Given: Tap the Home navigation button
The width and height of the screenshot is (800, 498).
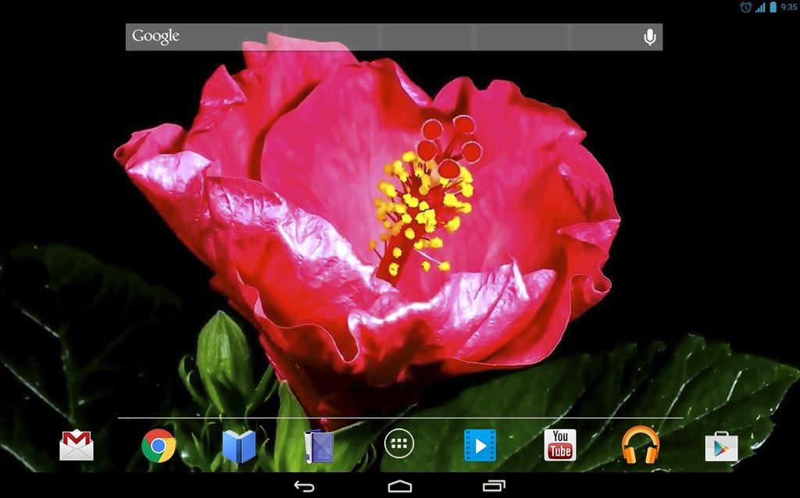Looking at the screenshot, I should 399,486.
